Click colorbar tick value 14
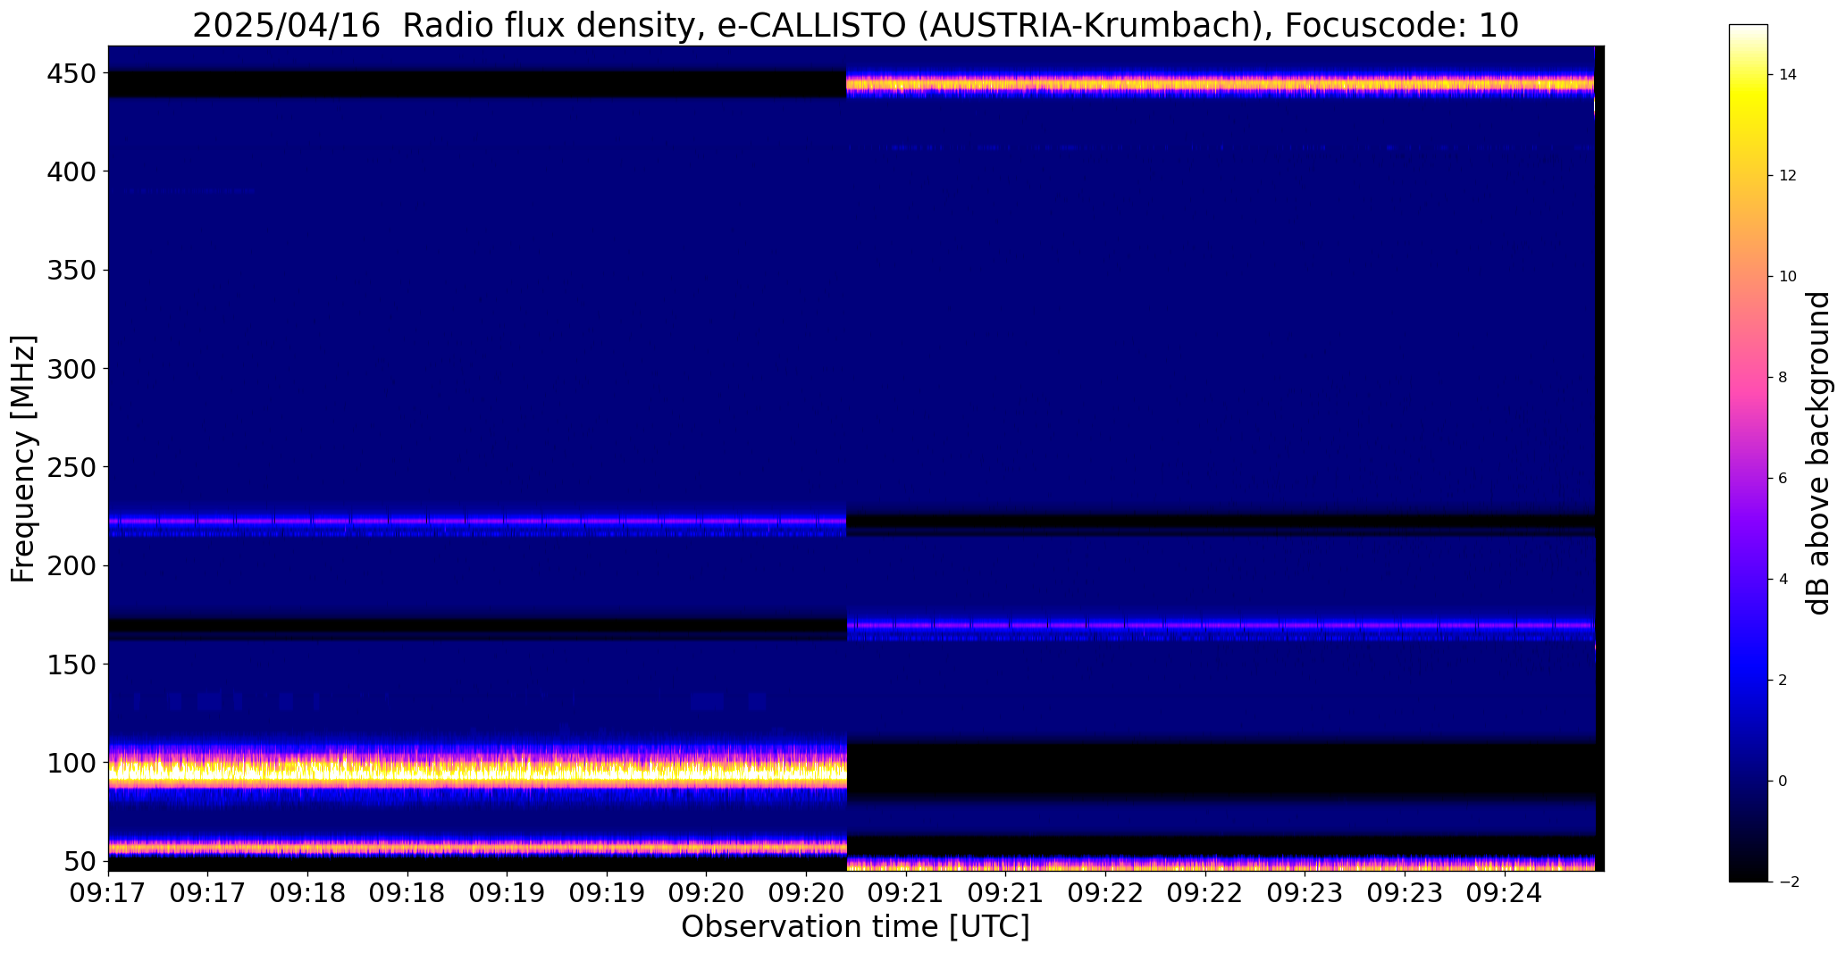 click(1788, 75)
